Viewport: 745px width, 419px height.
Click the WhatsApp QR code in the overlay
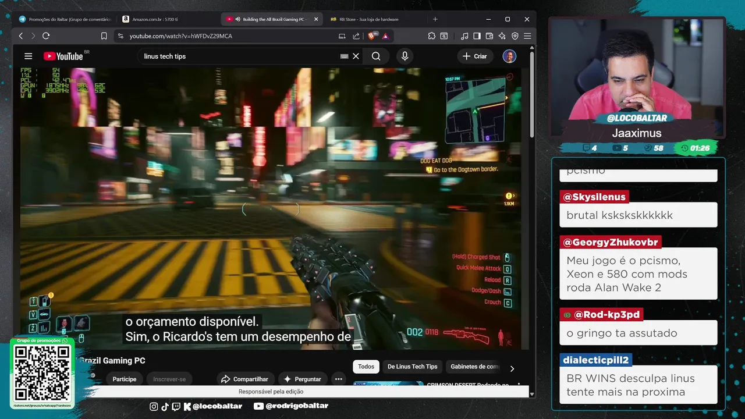(x=42, y=373)
